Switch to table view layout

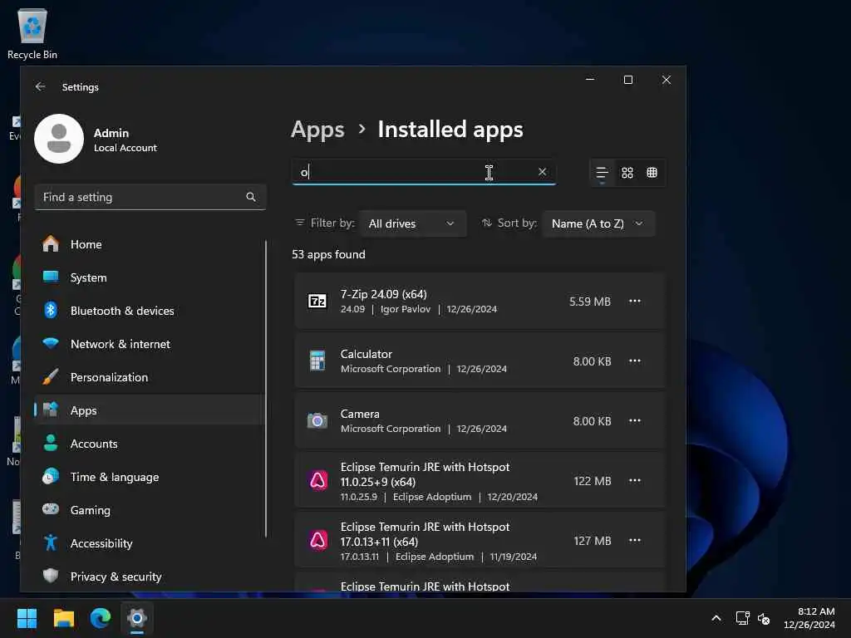(x=652, y=173)
